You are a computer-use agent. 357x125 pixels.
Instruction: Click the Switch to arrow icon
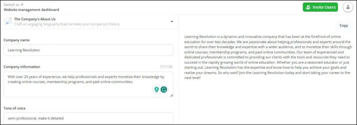click(x=22, y=5)
